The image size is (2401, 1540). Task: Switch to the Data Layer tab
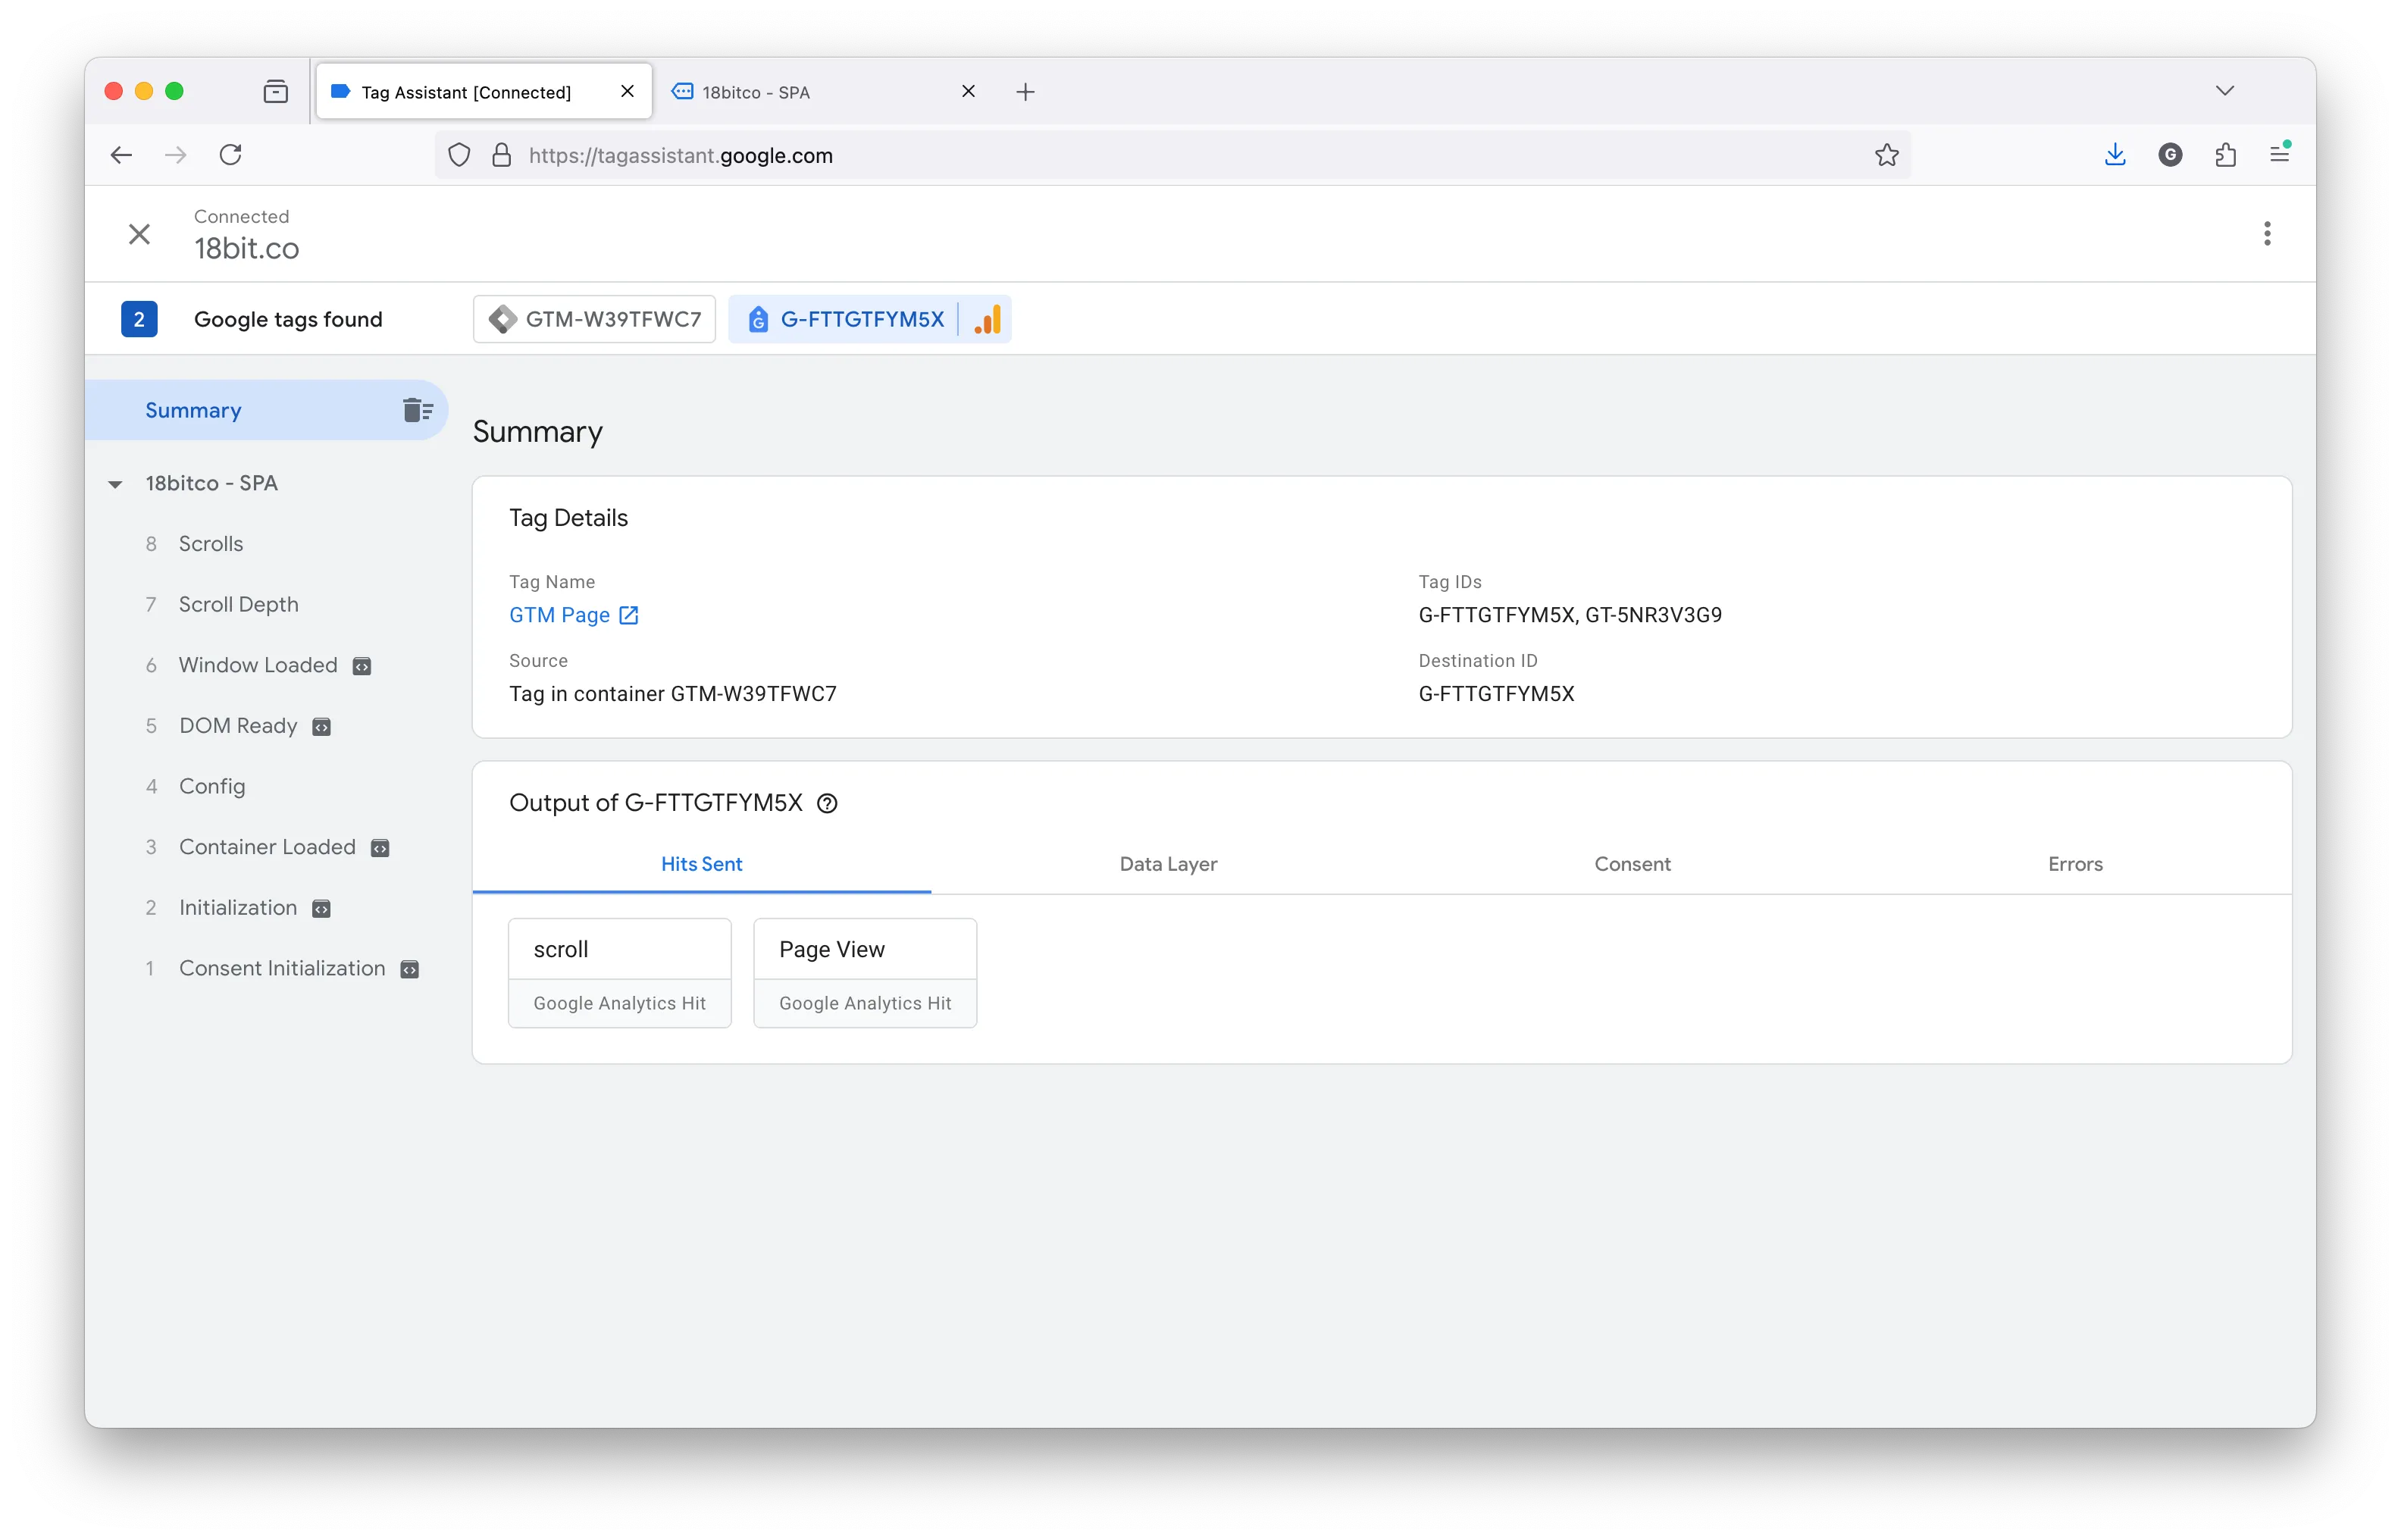(x=1168, y=864)
